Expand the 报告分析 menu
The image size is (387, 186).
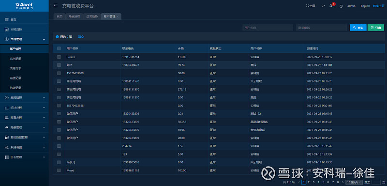[x=44, y=117]
